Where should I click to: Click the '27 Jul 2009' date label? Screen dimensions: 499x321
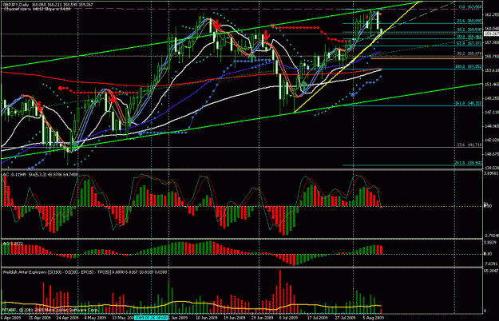coord(346,318)
